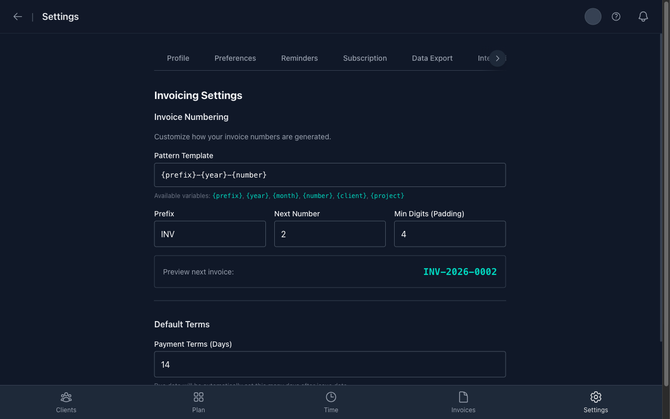Click the help question mark icon

pos(616,16)
